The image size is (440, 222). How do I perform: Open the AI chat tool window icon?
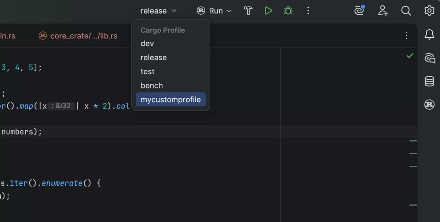pos(429,58)
